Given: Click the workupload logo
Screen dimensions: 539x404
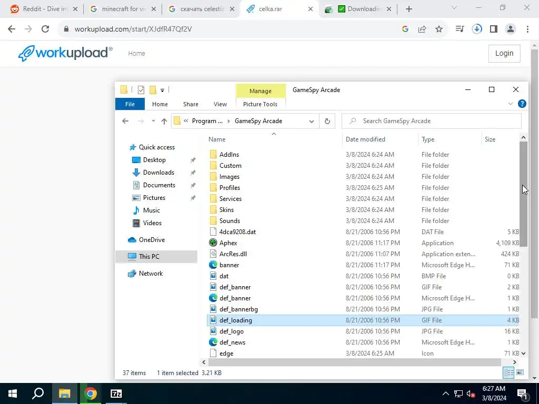Looking at the screenshot, I should click(65, 53).
